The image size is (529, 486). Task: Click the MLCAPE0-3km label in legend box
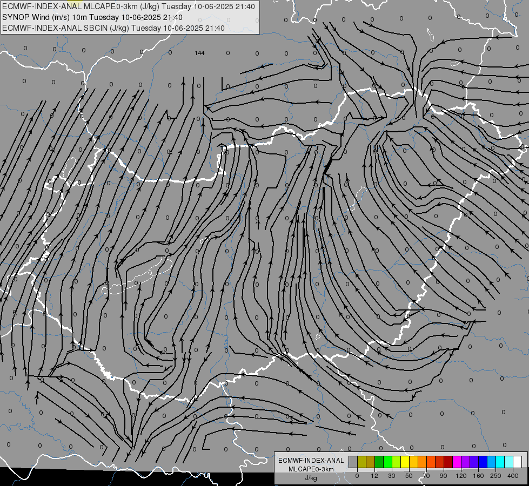coord(311,469)
